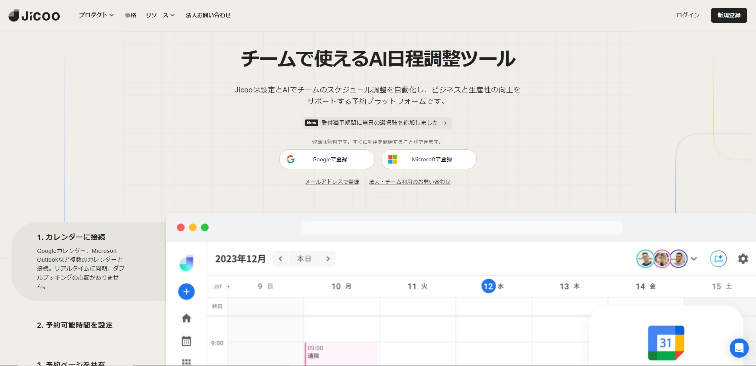Select the 13 木 day header
Image resolution: width=756 pixels, height=366 pixels.
(570, 286)
